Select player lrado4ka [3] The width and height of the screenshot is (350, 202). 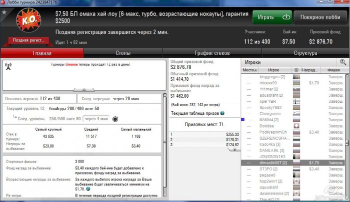(x=270, y=144)
